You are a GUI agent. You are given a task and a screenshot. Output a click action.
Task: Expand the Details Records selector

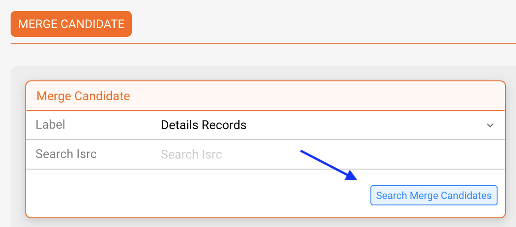pyautogui.click(x=328, y=125)
